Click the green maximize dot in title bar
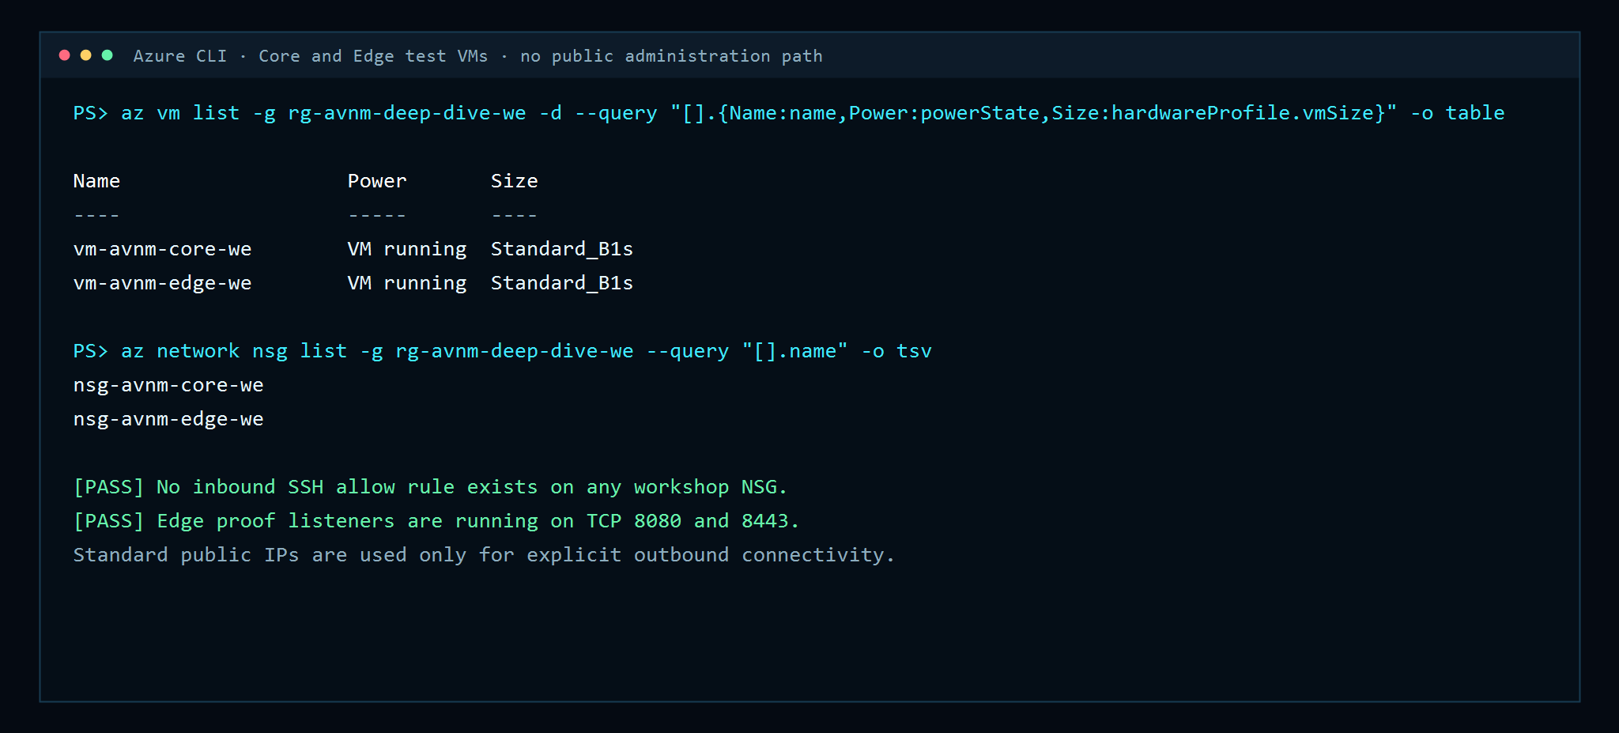The width and height of the screenshot is (1619, 733). [108, 55]
